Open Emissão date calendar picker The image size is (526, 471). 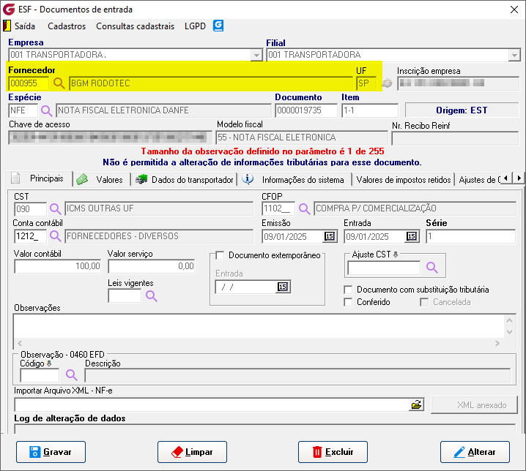330,236
